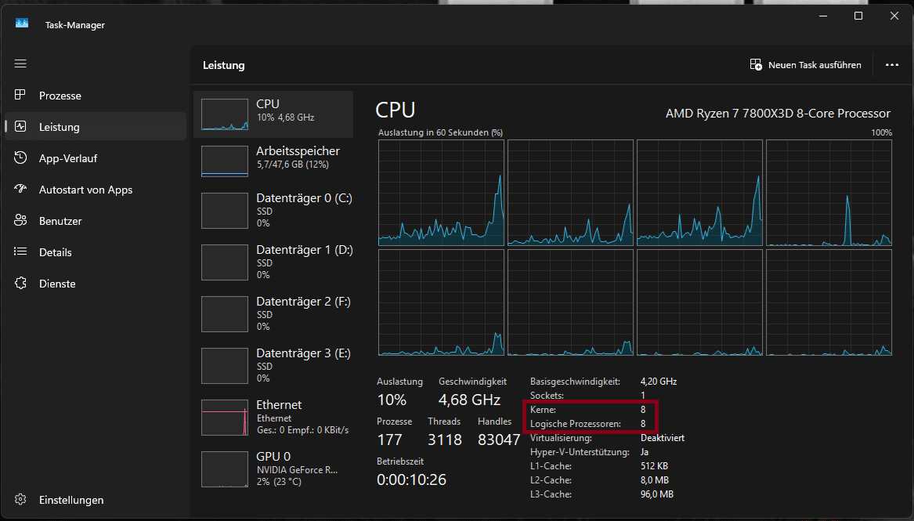The height and width of the screenshot is (521, 914).
Task: Select the CPU performance entry
Action: 273,114
